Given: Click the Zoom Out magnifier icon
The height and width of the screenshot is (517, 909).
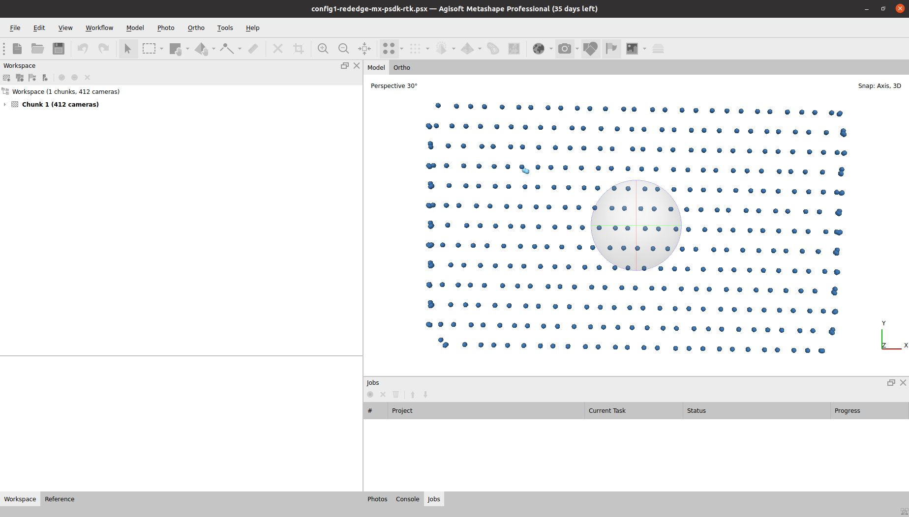Looking at the screenshot, I should coord(343,48).
